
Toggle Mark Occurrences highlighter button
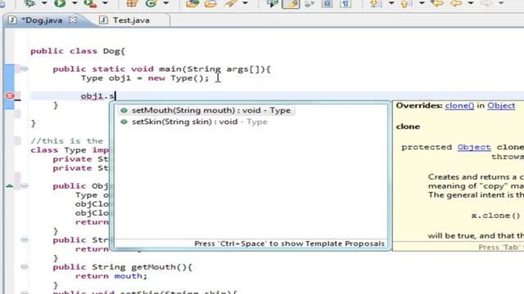click(x=291, y=3)
